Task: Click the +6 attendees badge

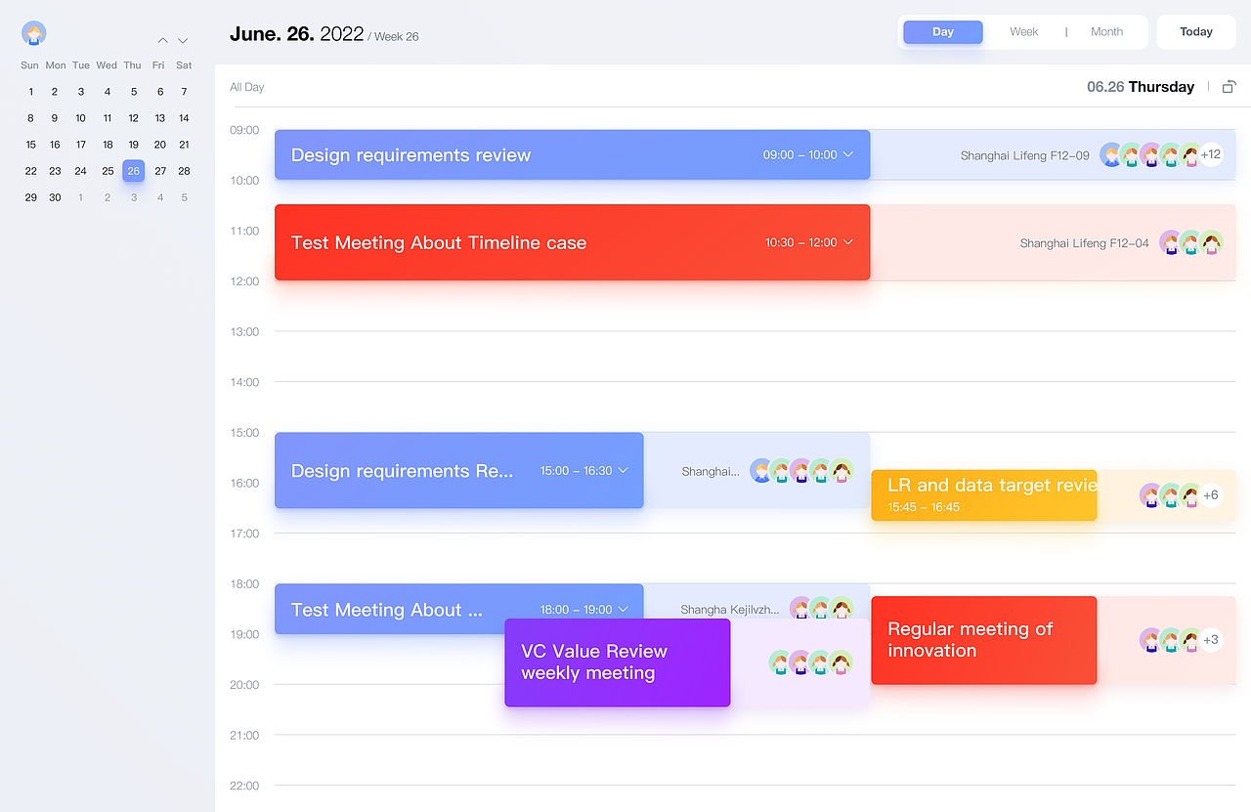Action: click(1211, 495)
